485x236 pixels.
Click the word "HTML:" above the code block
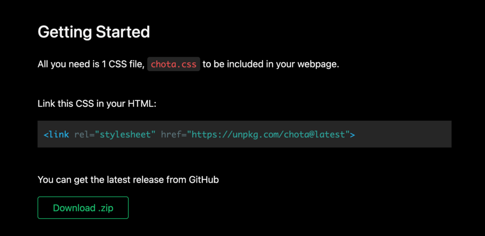142,104
